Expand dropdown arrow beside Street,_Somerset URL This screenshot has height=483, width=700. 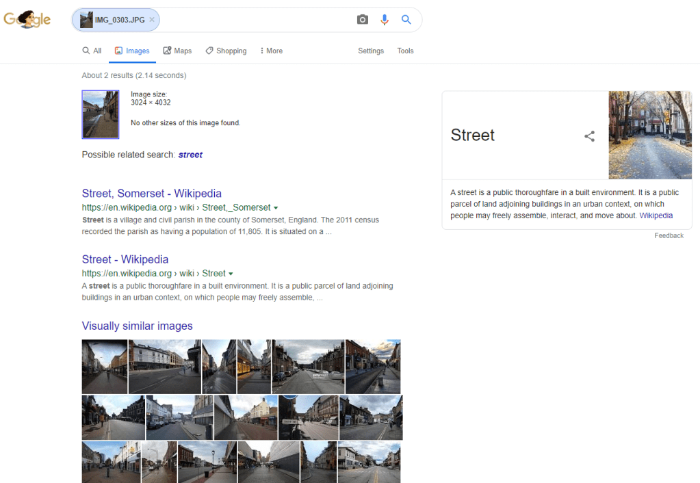[276, 208]
